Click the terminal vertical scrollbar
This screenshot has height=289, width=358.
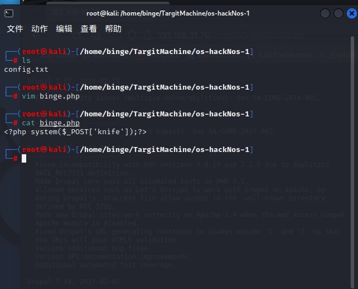tap(352, 162)
